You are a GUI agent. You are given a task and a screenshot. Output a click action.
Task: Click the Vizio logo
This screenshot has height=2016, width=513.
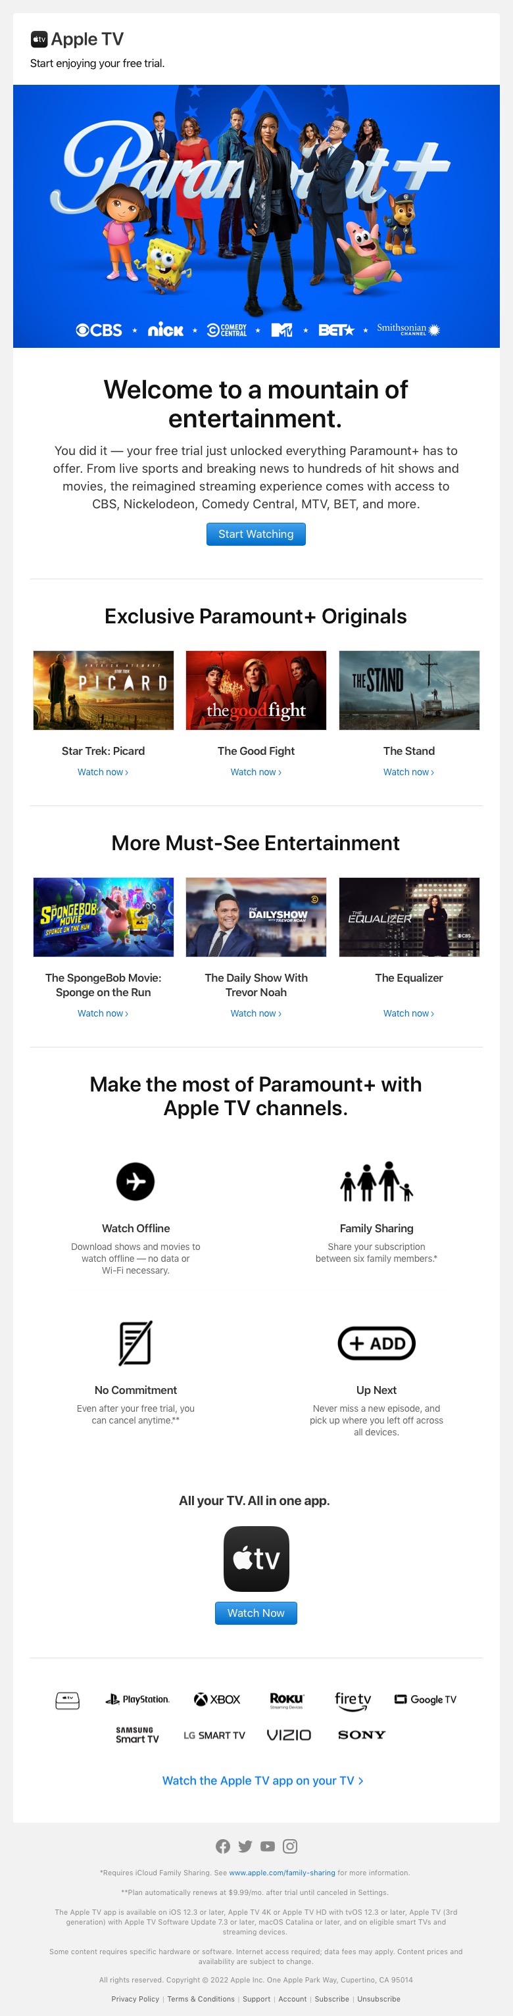click(x=289, y=1735)
